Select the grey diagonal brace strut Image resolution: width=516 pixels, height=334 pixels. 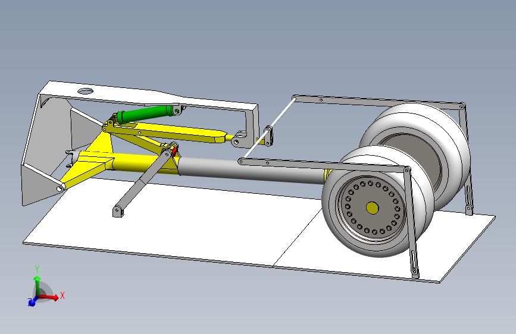[144, 179]
